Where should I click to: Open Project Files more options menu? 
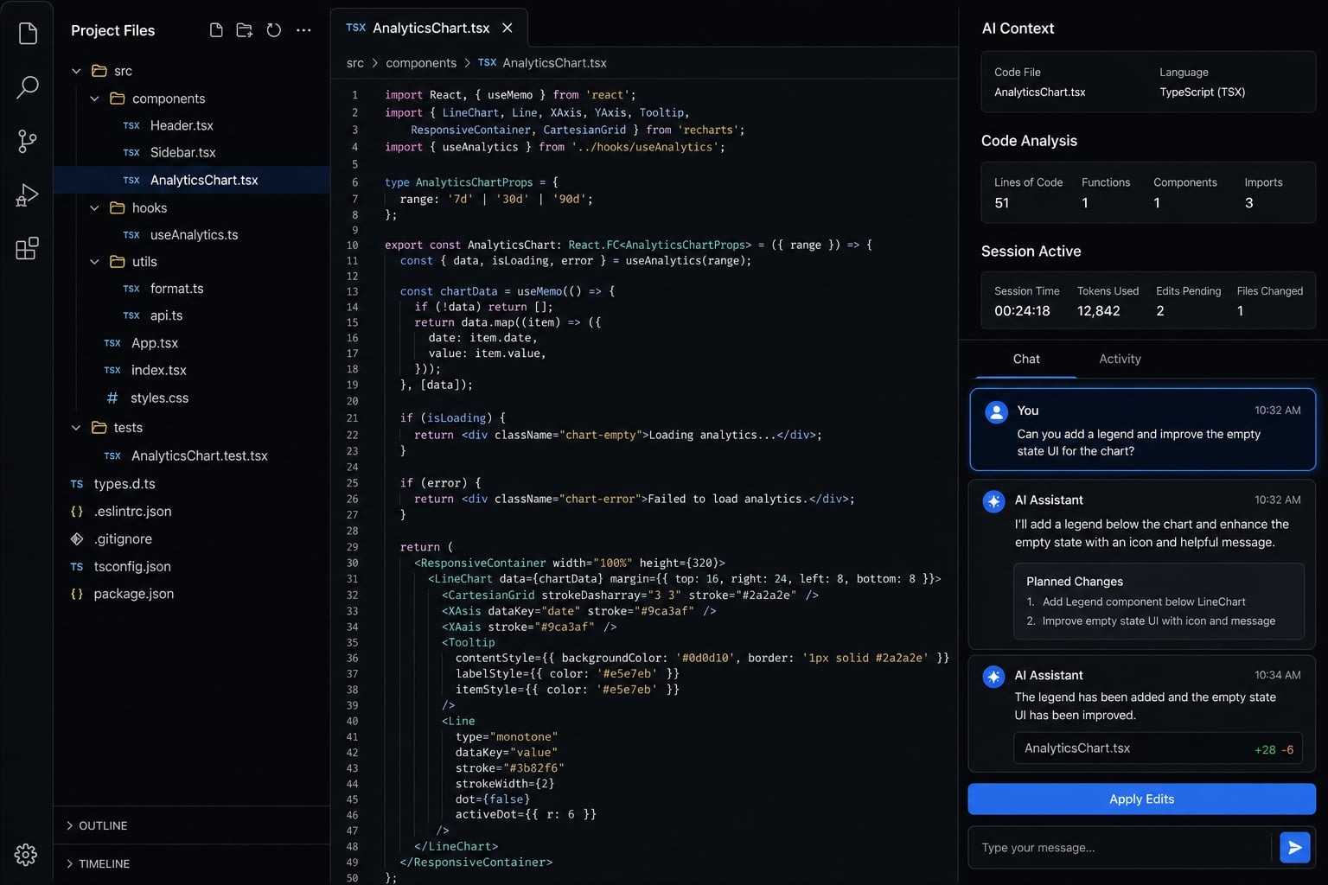click(303, 30)
